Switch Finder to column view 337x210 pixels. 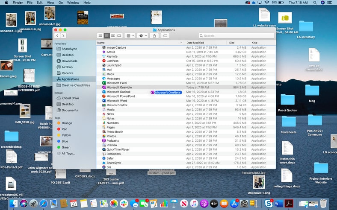coord(113,36)
